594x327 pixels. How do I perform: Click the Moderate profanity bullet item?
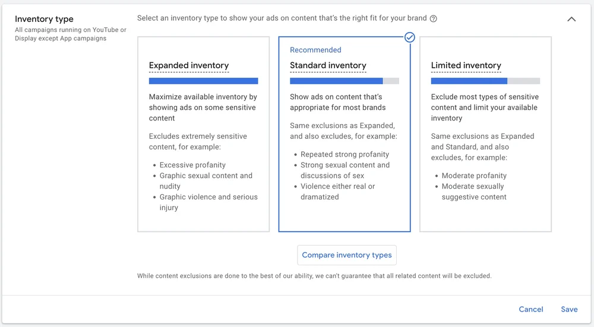click(x=474, y=176)
